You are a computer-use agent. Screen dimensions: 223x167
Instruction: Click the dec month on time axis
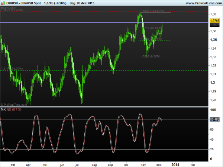pyautogui.click(x=159, y=165)
